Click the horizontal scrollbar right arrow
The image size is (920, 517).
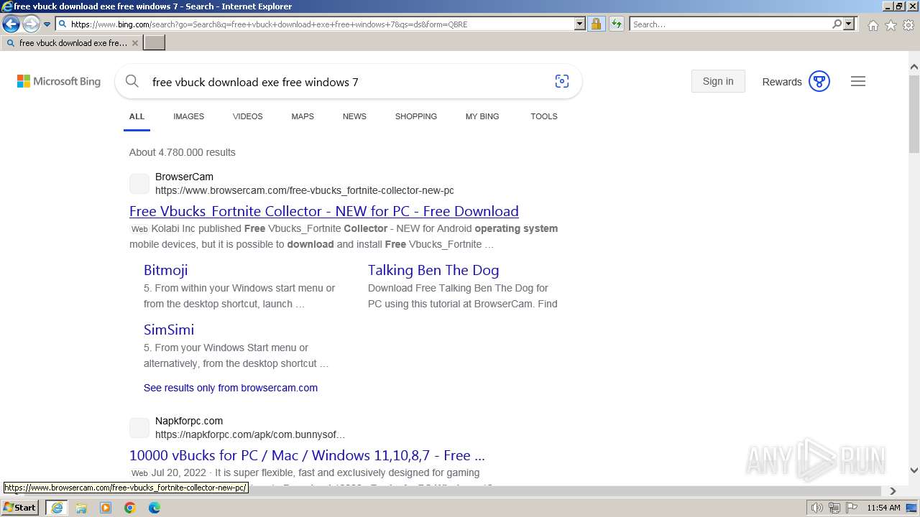click(893, 491)
